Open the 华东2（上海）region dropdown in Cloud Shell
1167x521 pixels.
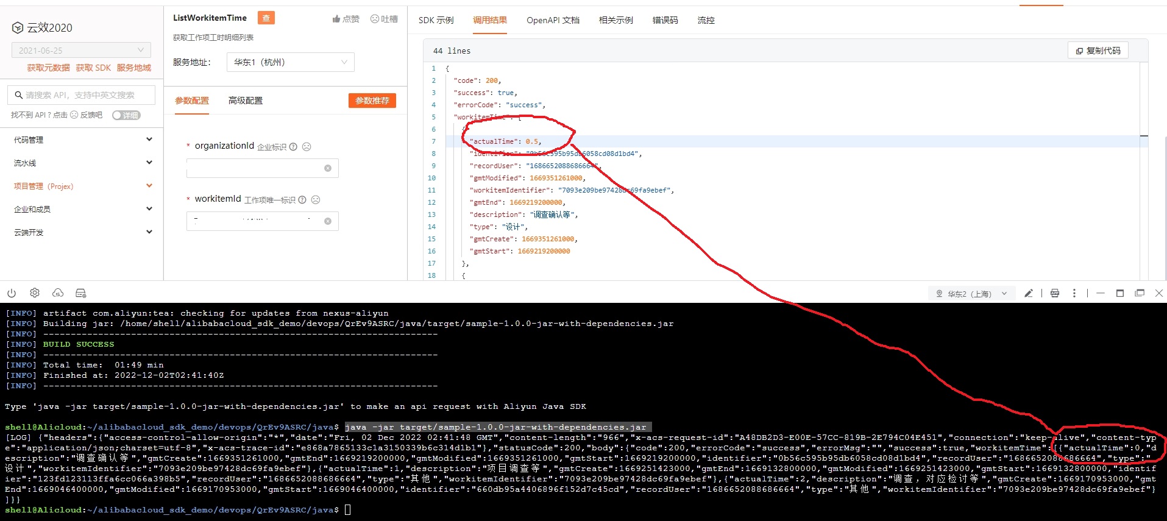(x=971, y=294)
